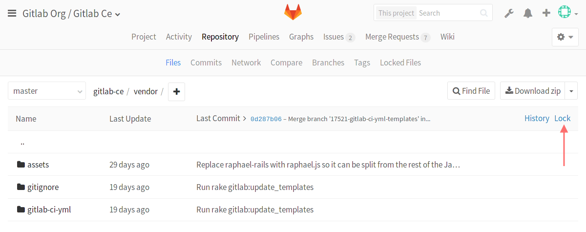The height and width of the screenshot is (232, 586).
Task: Open the hamburger navigation menu
Action: coord(12,14)
